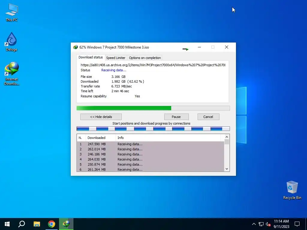
Task: Click the Time left value 2 min 46 sec
Action: pyautogui.click(x=120, y=91)
